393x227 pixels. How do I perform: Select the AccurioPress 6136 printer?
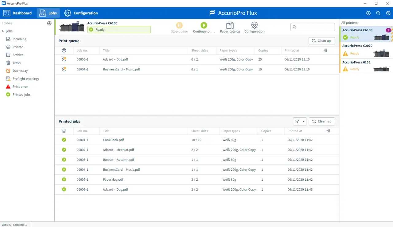(x=366, y=66)
